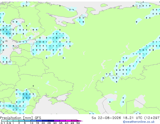
Task: Click the legend label "30"
Action: click(55, 123)
